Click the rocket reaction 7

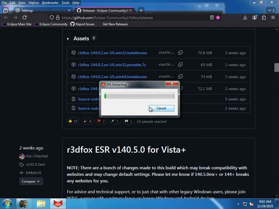[115, 121]
